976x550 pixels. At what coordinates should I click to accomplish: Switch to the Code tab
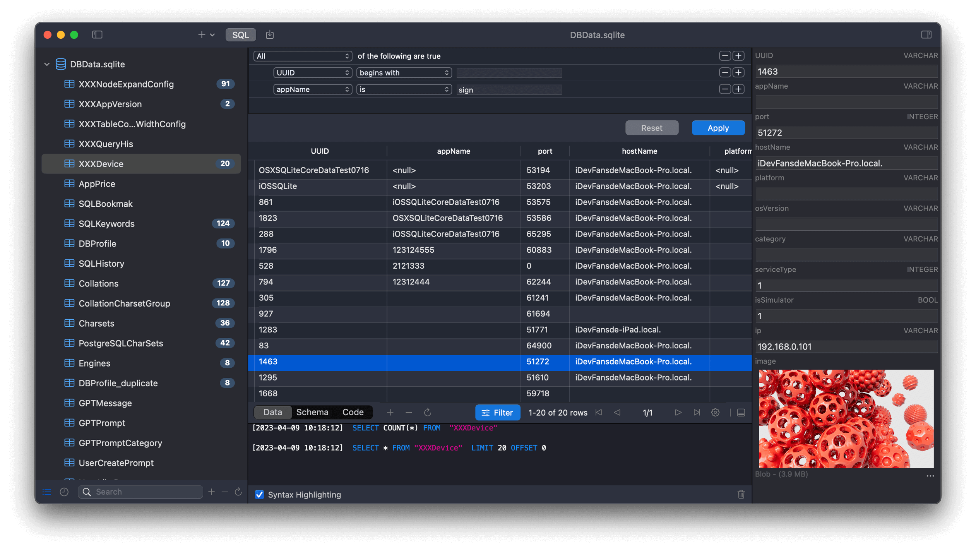tap(353, 412)
